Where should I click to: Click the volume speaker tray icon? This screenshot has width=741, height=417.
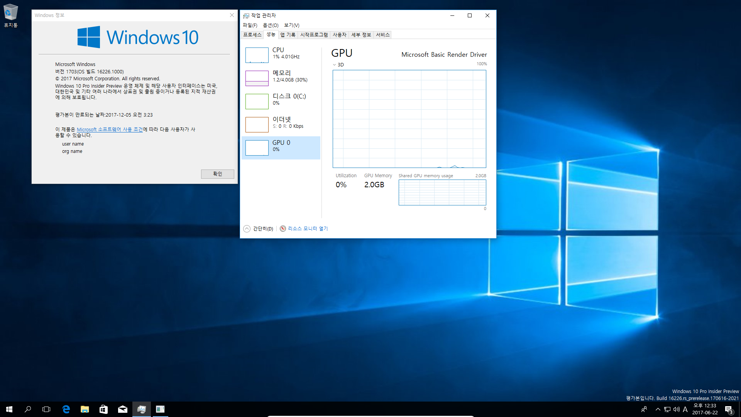(x=676, y=409)
